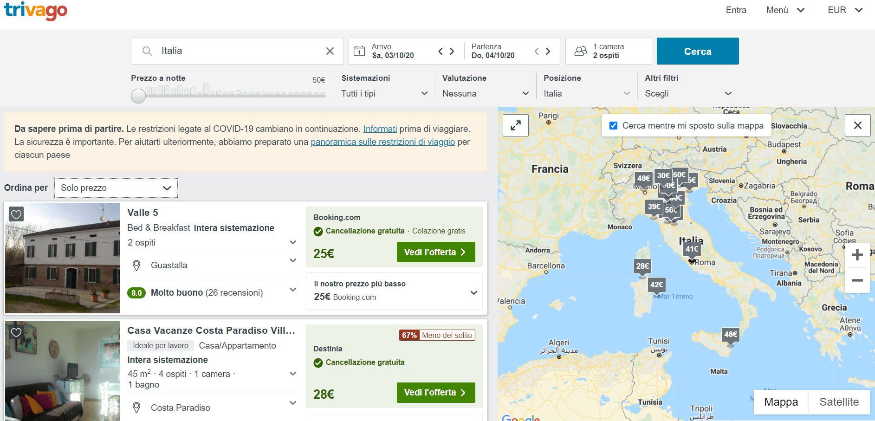This screenshot has height=421, width=875.
Task: Move arrival date one day later
Action: click(x=452, y=51)
